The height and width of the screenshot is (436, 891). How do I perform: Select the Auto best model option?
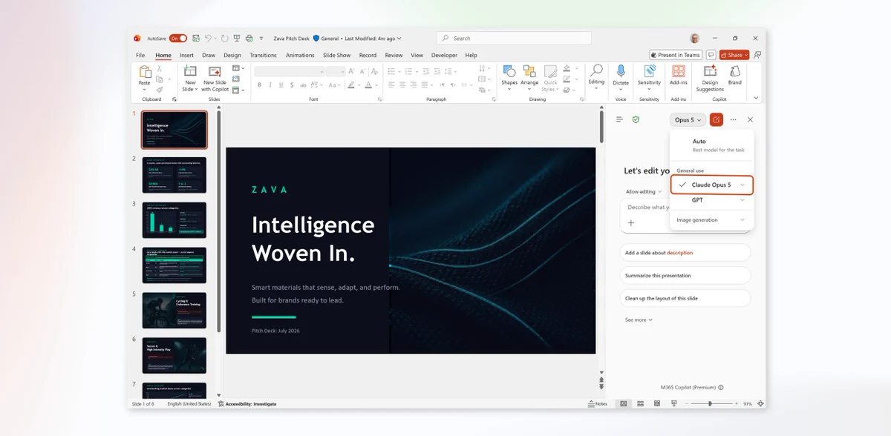point(712,145)
